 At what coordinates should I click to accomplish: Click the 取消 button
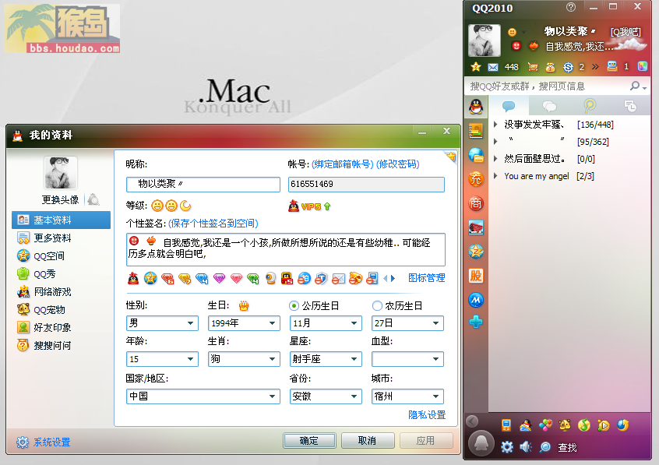[368, 441]
